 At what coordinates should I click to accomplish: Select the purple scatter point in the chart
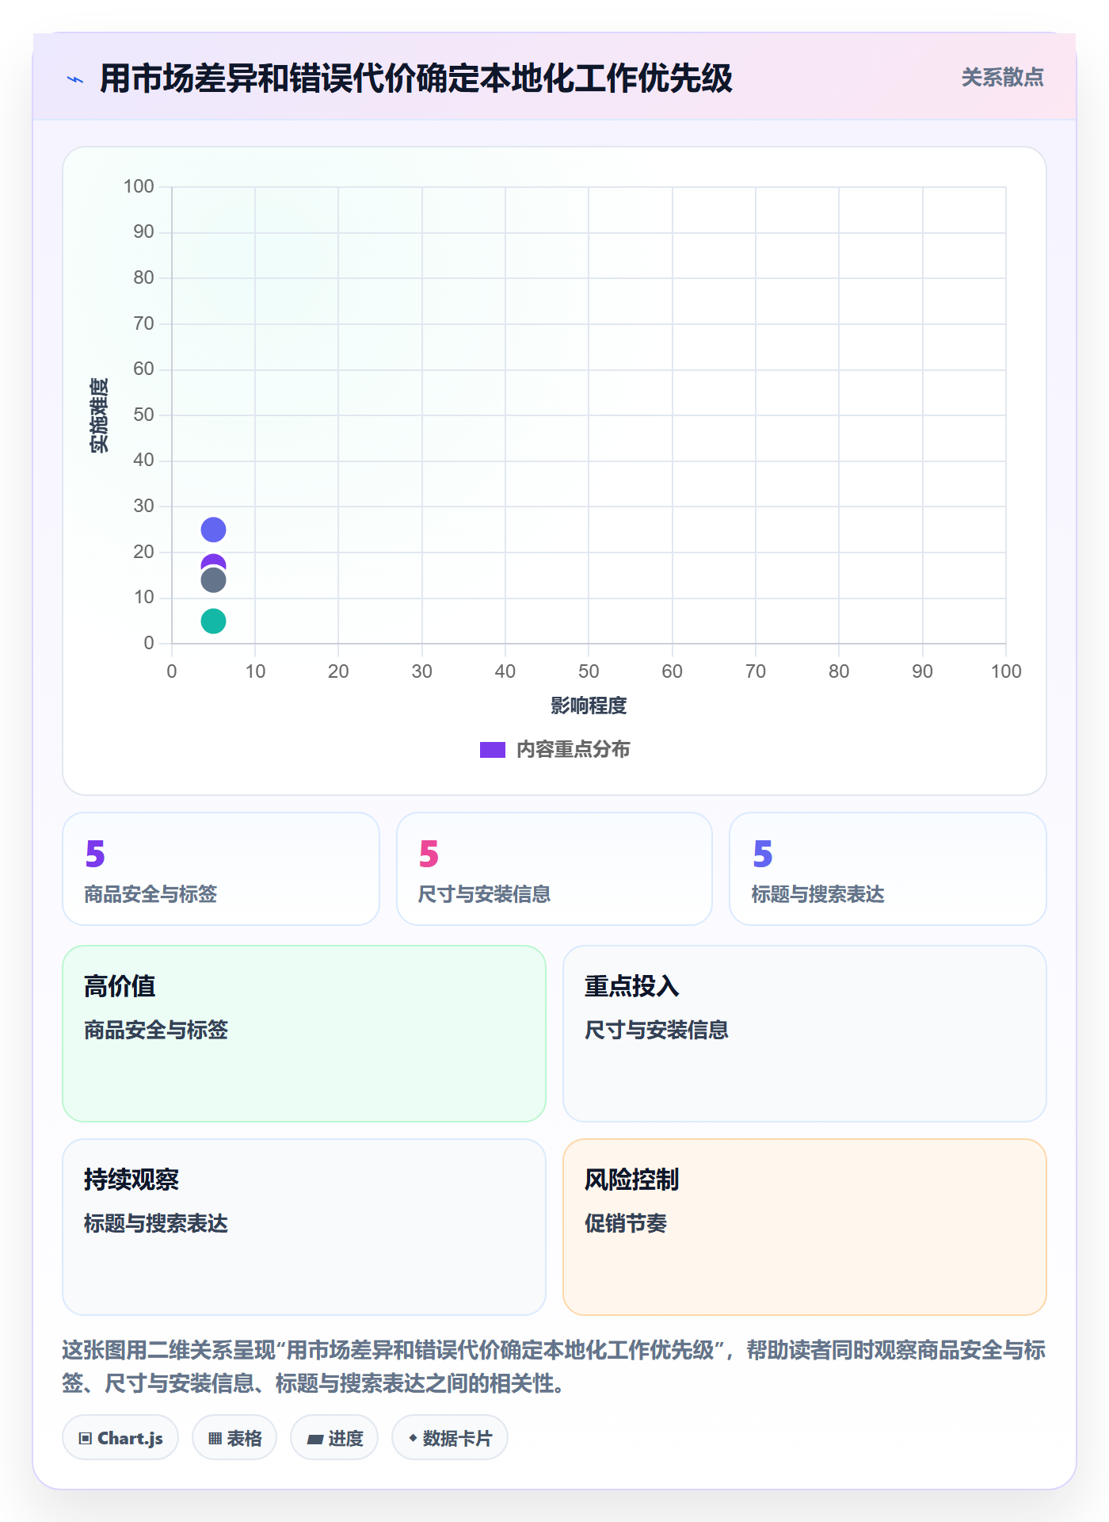[x=213, y=560]
